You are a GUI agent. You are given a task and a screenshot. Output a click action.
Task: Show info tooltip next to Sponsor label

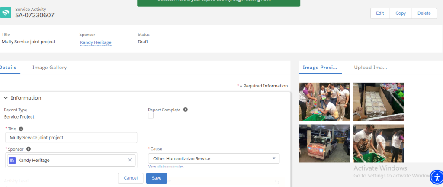pyautogui.click(x=28, y=149)
